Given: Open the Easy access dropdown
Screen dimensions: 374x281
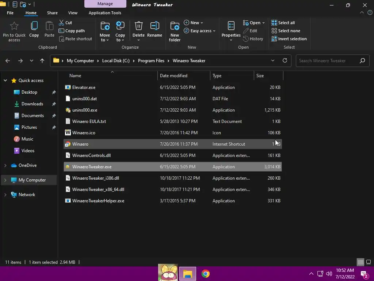Looking at the screenshot, I should [199, 31].
